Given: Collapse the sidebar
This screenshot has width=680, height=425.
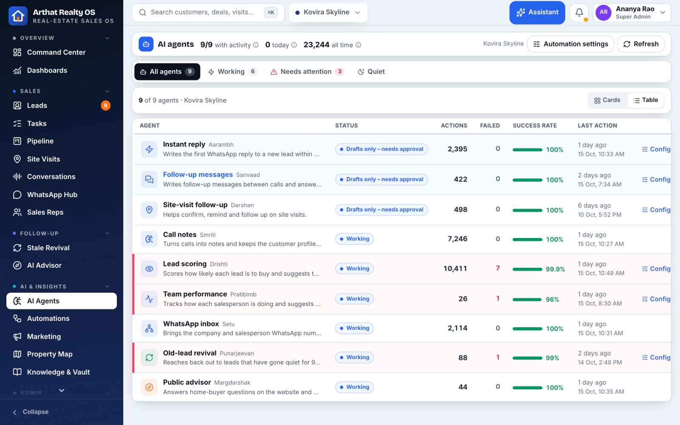Looking at the screenshot, I should pos(31,412).
